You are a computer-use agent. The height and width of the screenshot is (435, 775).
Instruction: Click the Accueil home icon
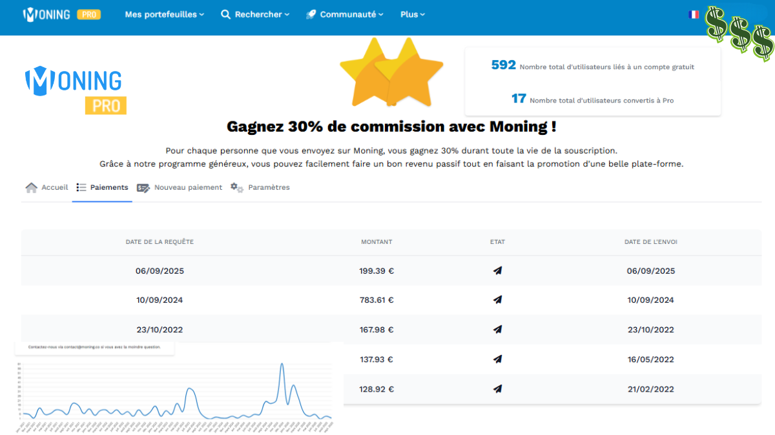[x=31, y=188]
